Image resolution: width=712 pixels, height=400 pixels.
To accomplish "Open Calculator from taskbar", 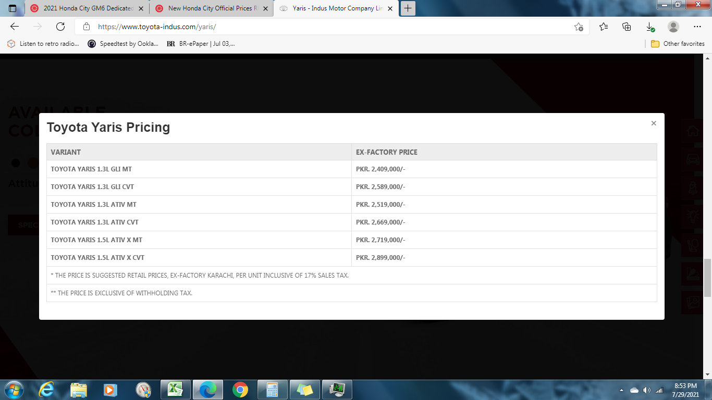I will [272, 390].
